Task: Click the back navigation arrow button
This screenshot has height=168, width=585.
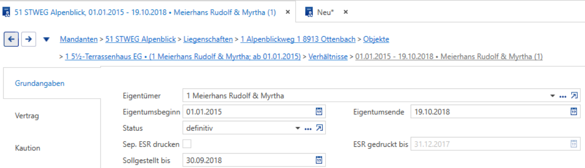Action: (x=11, y=39)
